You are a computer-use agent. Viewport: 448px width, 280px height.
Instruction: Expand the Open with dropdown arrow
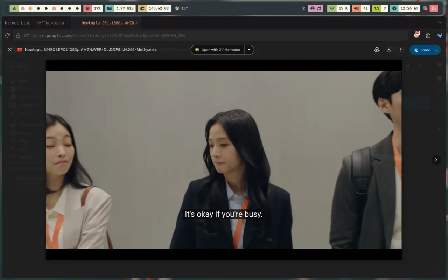pyautogui.click(x=249, y=50)
